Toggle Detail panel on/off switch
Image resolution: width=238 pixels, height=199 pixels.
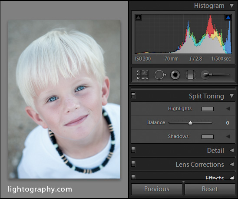tap(133, 150)
